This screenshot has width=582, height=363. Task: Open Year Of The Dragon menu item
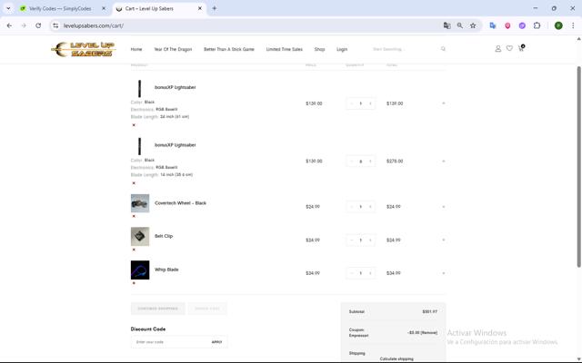point(173,49)
